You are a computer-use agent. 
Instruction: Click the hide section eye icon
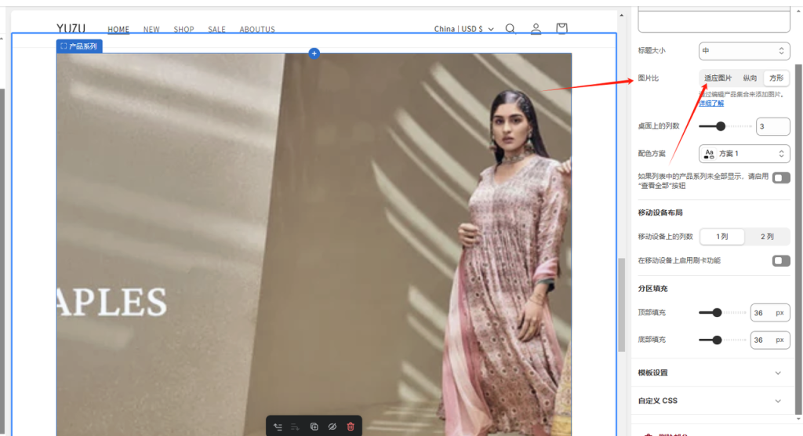point(332,427)
